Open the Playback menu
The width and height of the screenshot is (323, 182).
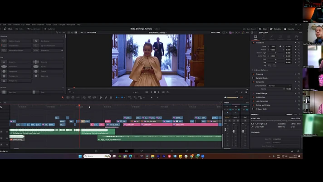pyautogui.click(x=41, y=25)
